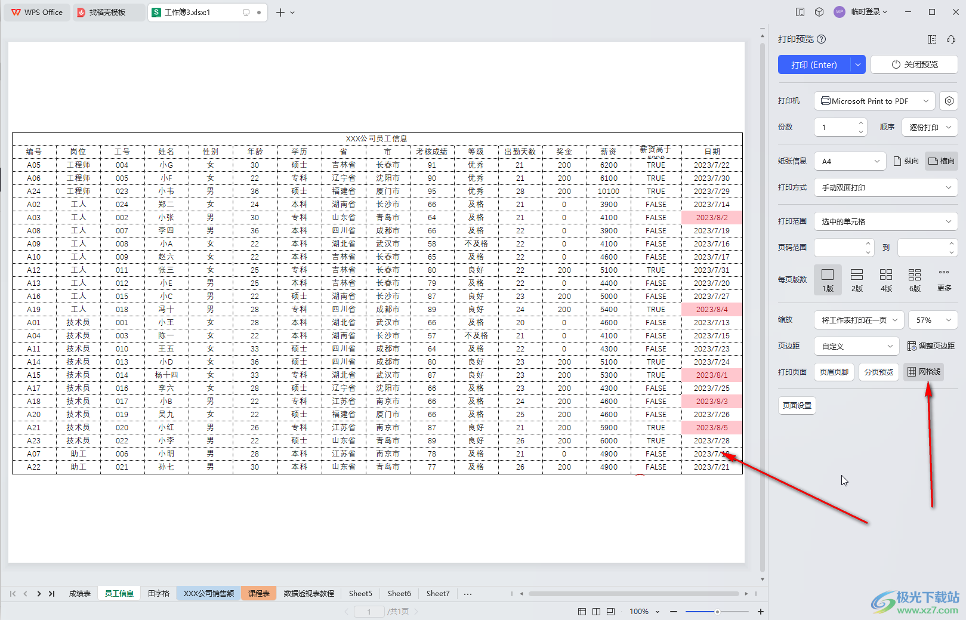
Task: Choose 纵向 portrait orientation
Action: (x=906, y=161)
